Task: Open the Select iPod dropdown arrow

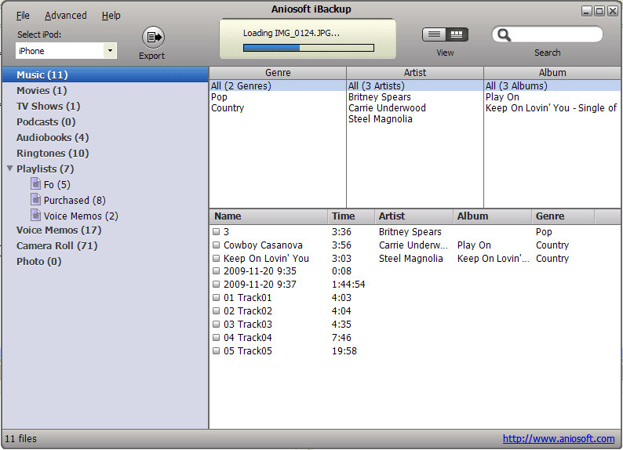Action: [x=110, y=51]
